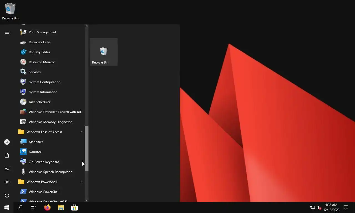This screenshot has width=355, height=213.
Task: Open System Information
Action: pos(51,92)
